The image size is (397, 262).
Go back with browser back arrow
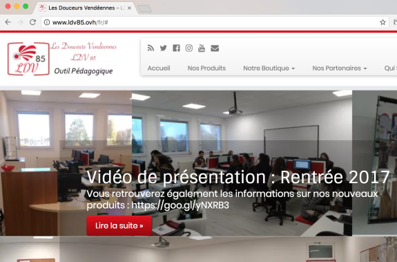pyautogui.click(x=8, y=22)
